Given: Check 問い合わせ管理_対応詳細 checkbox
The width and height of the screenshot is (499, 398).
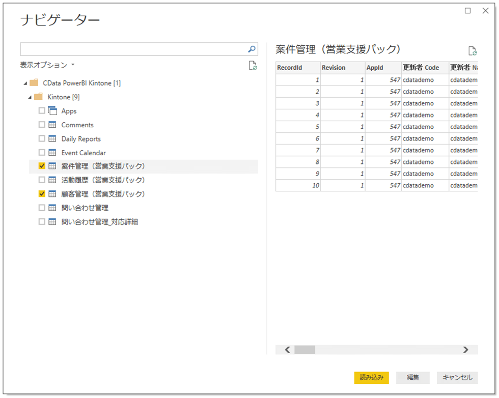Looking at the screenshot, I should pos(42,221).
